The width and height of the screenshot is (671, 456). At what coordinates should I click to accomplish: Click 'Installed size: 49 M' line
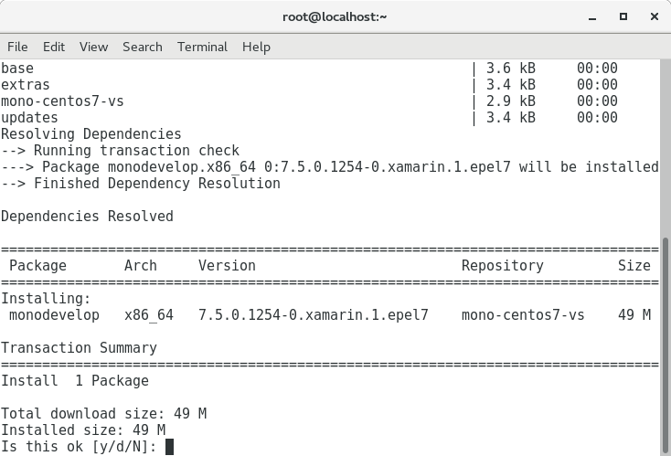point(83,429)
